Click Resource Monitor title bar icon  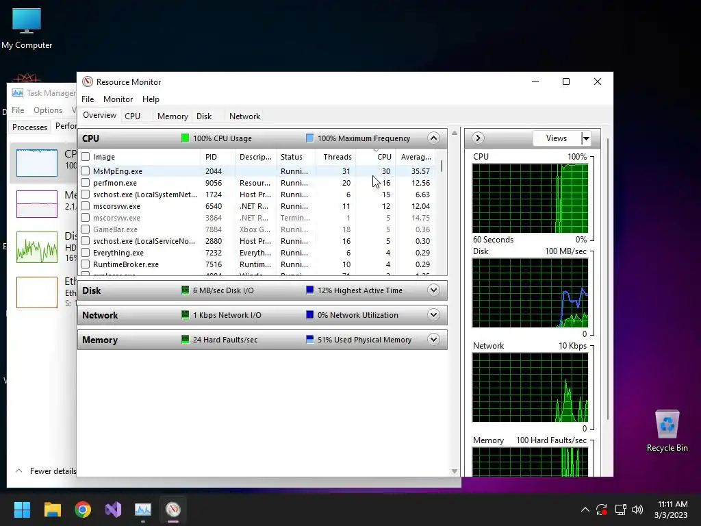(88, 82)
